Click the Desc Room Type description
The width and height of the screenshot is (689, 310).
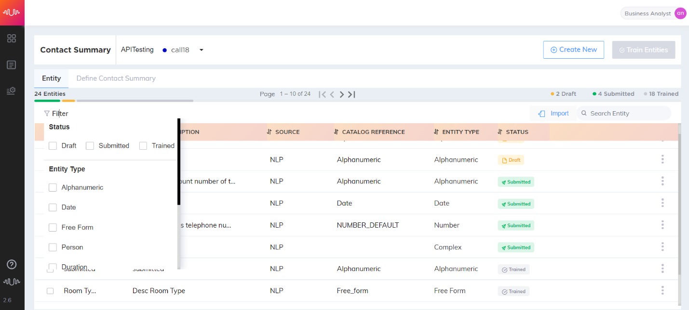point(159,291)
